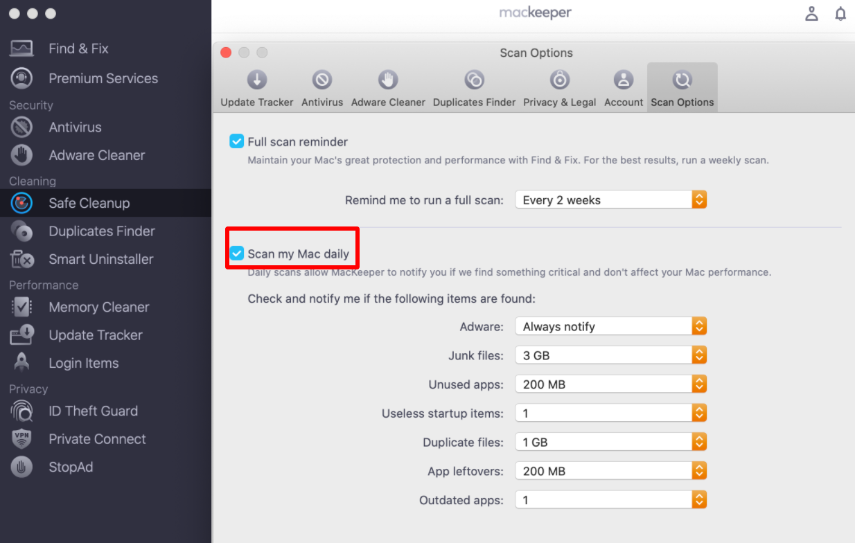The height and width of the screenshot is (543, 855).
Task: Click the Private Connect VPN shield icon
Action: (21, 439)
